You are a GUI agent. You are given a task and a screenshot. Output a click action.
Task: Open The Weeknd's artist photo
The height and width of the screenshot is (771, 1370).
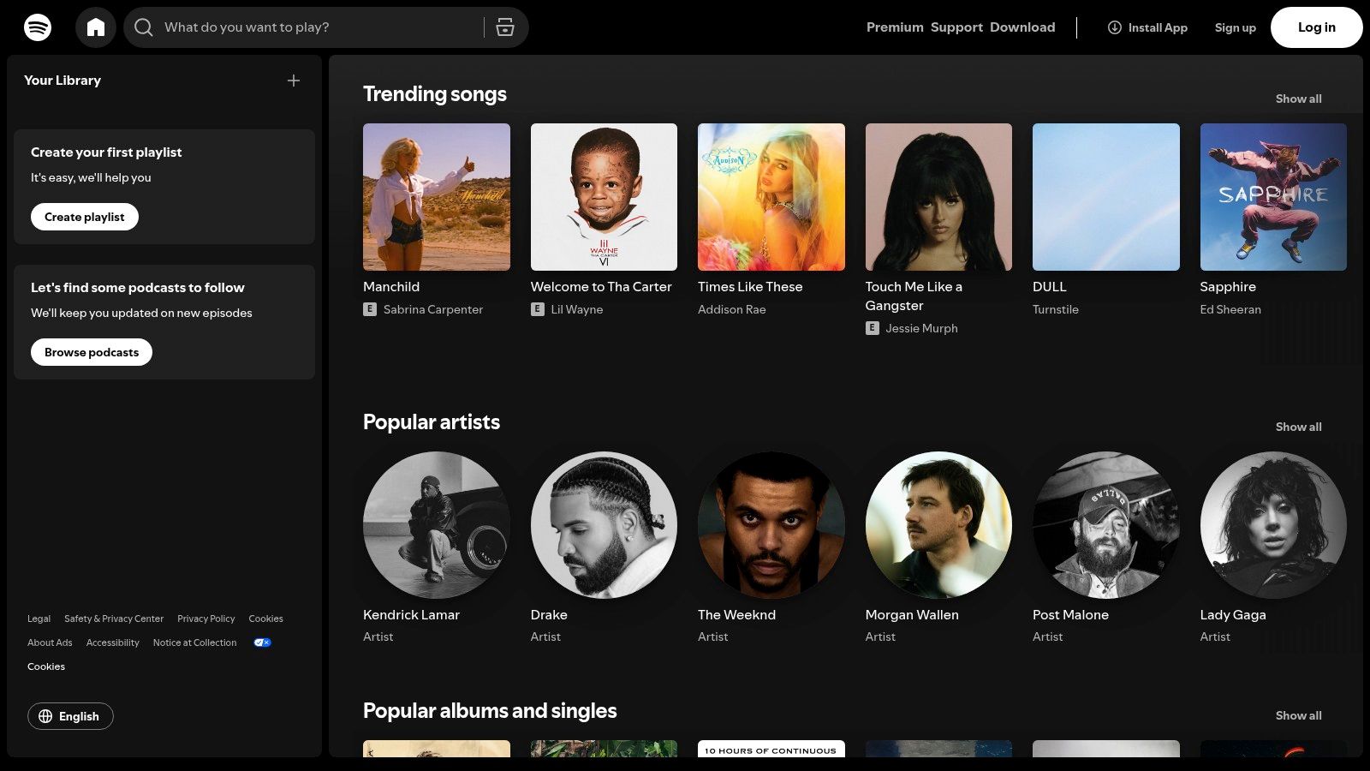771,525
